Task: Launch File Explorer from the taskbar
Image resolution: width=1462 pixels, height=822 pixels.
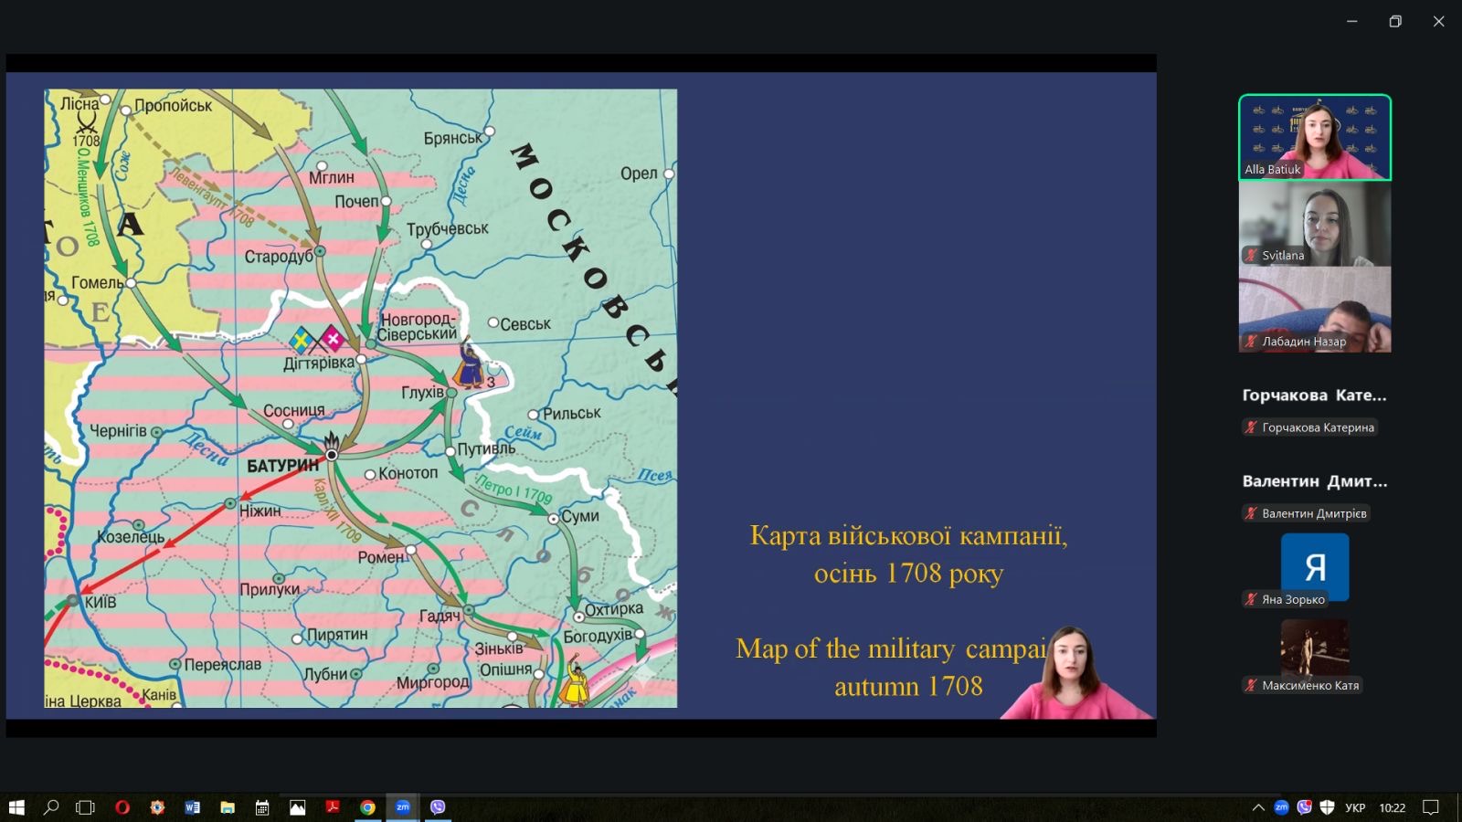Action: pos(228,807)
